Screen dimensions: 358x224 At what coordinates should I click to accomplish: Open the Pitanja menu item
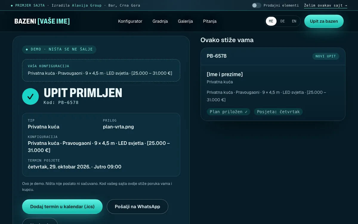tap(210, 21)
